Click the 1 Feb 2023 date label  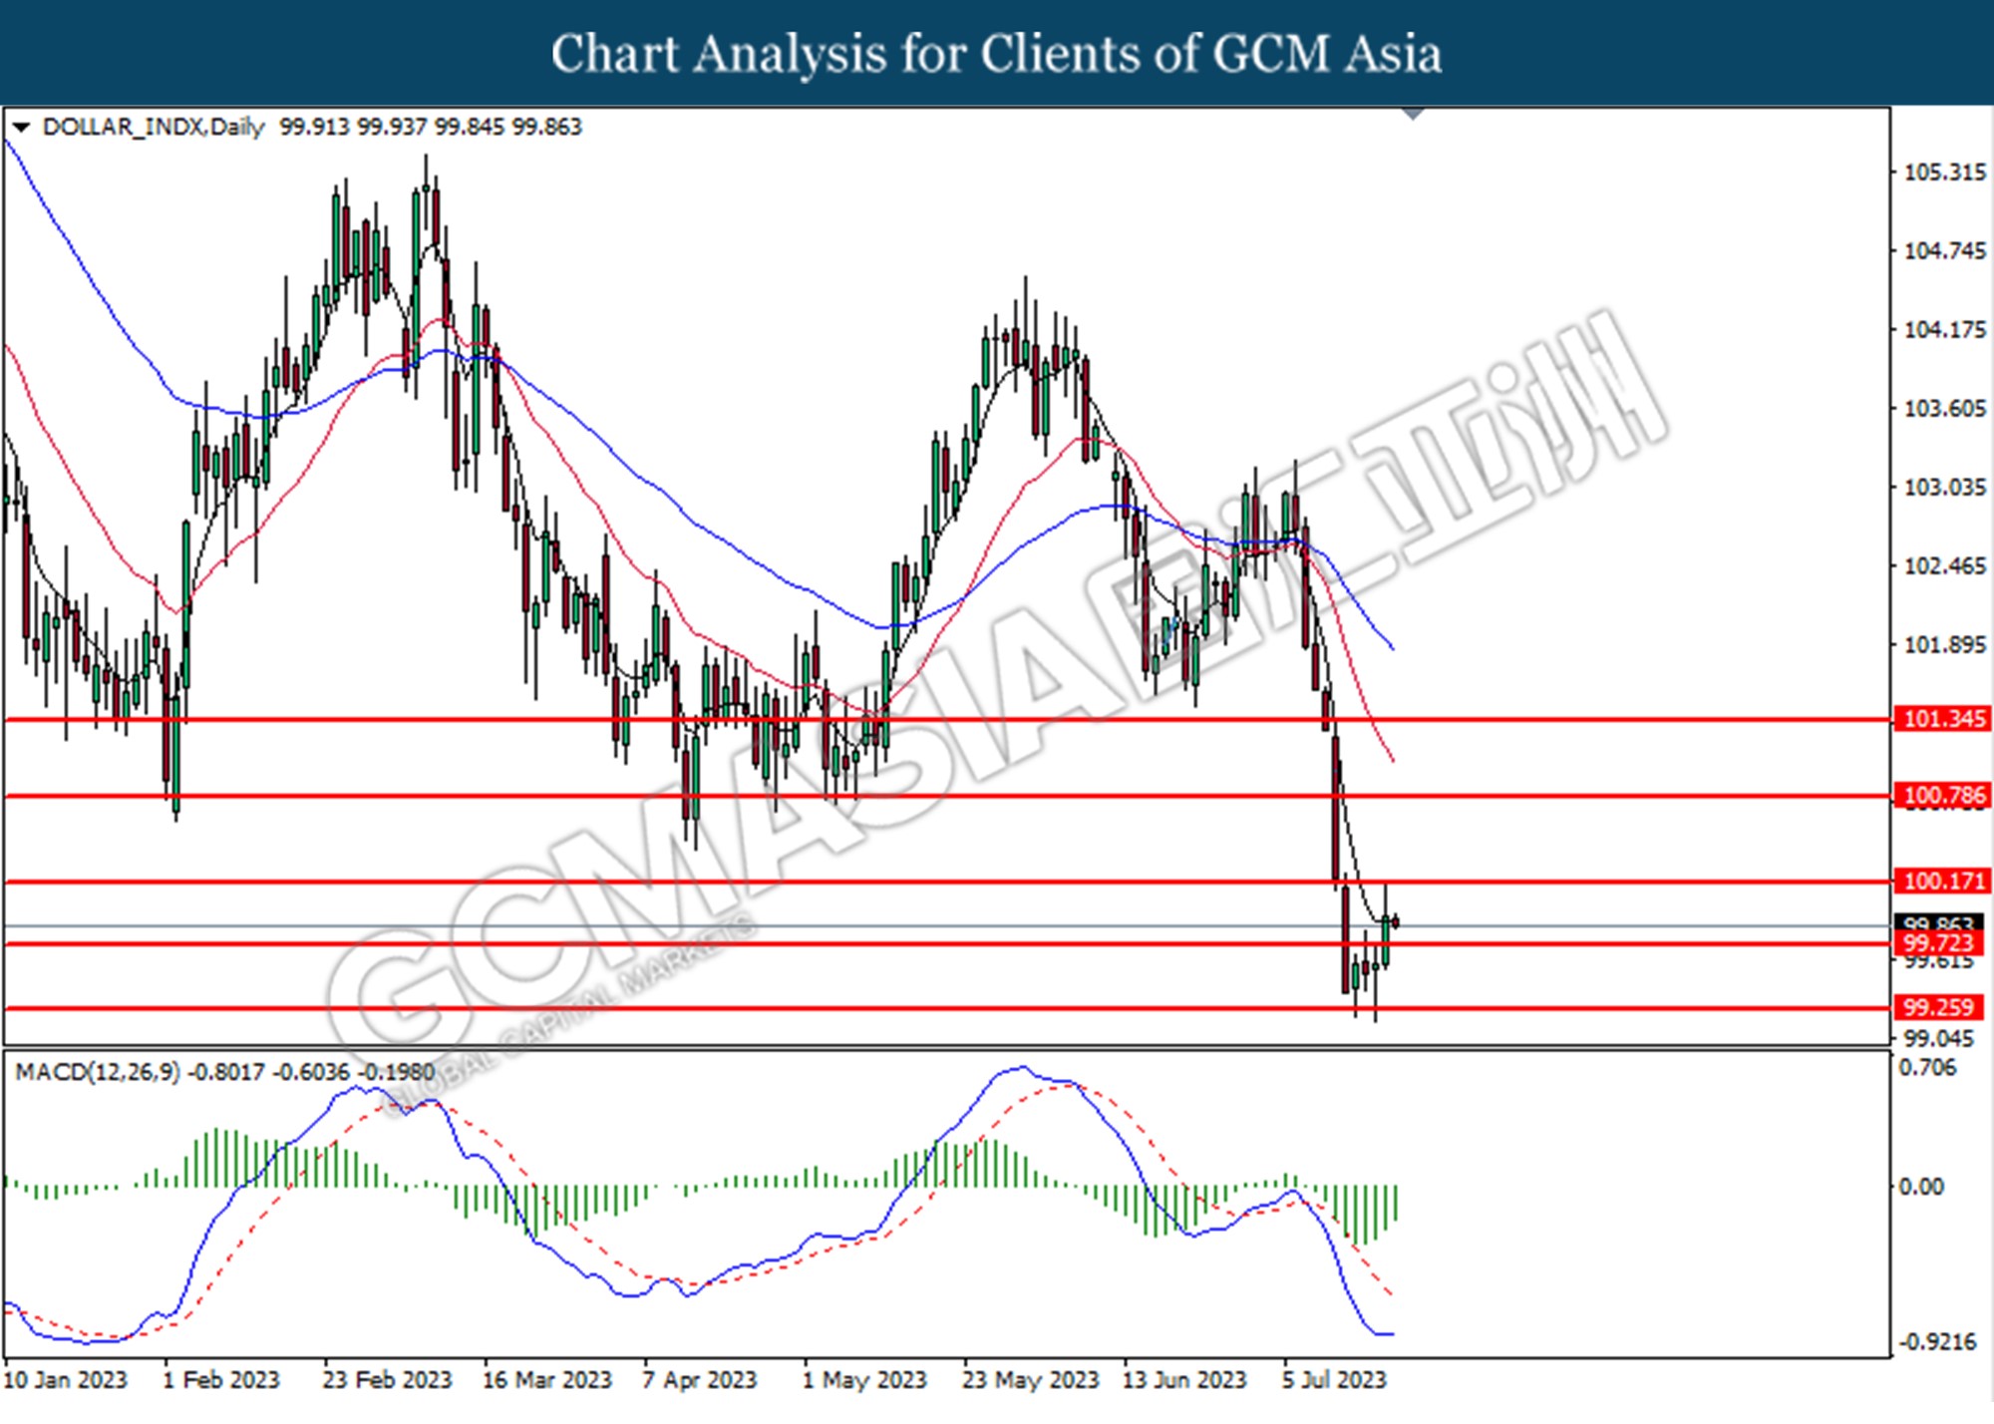tap(221, 1380)
